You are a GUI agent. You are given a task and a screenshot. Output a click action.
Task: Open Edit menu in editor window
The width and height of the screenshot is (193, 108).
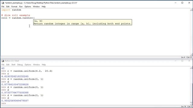pyautogui.click(x=8, y=7)
